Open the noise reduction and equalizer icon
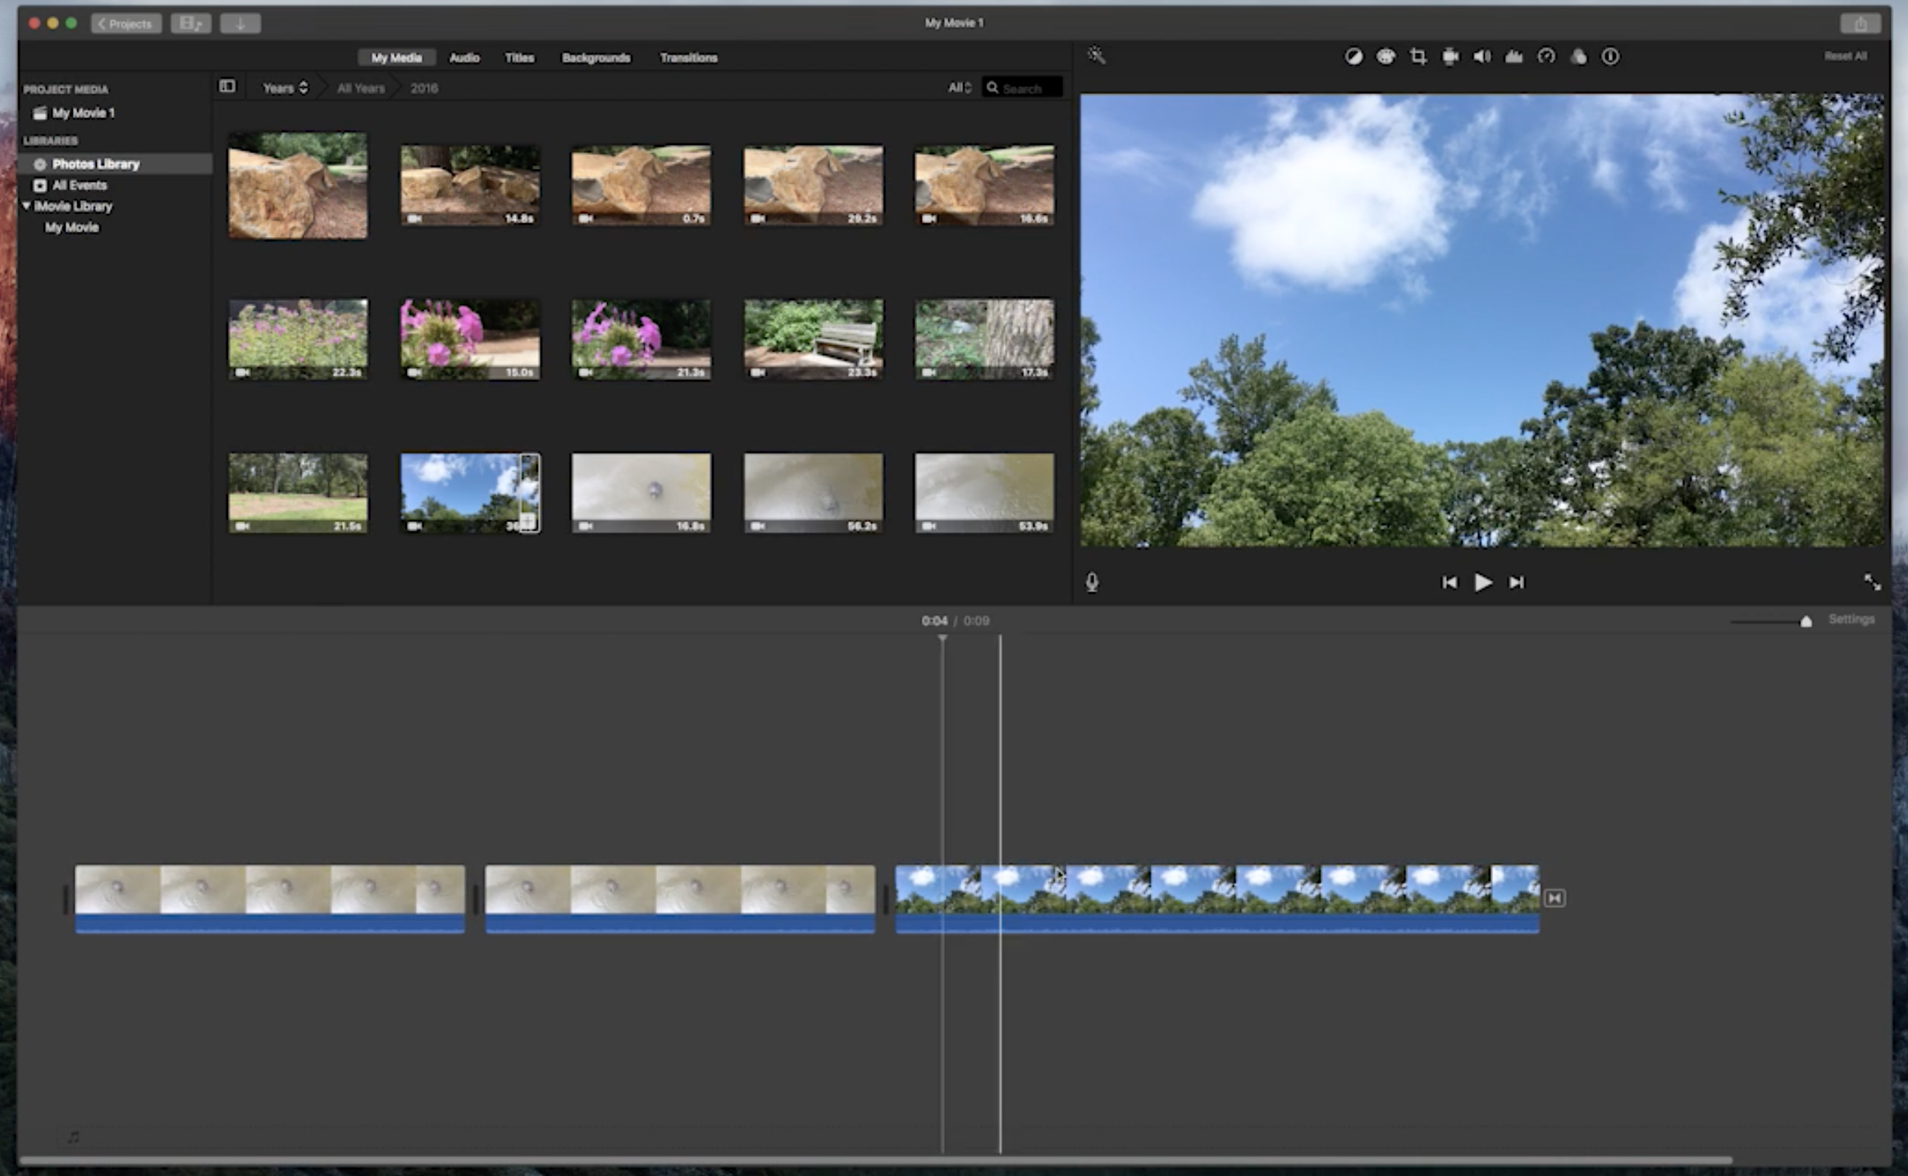This screenshot has width=1908, height=1176. (x=1513, y=57)
